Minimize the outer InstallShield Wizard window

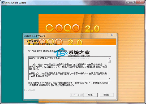128,2
